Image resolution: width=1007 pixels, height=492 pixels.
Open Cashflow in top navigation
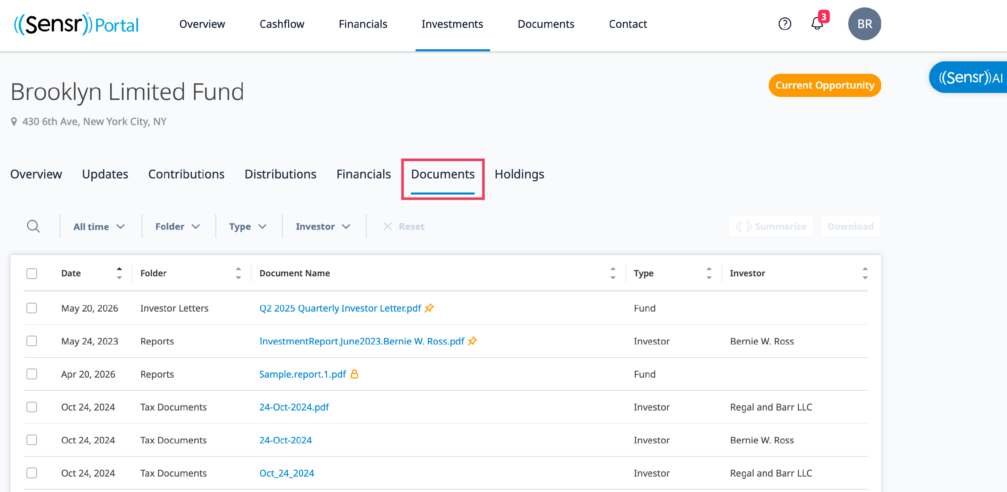pyautogui.click(x=282, y=24)
